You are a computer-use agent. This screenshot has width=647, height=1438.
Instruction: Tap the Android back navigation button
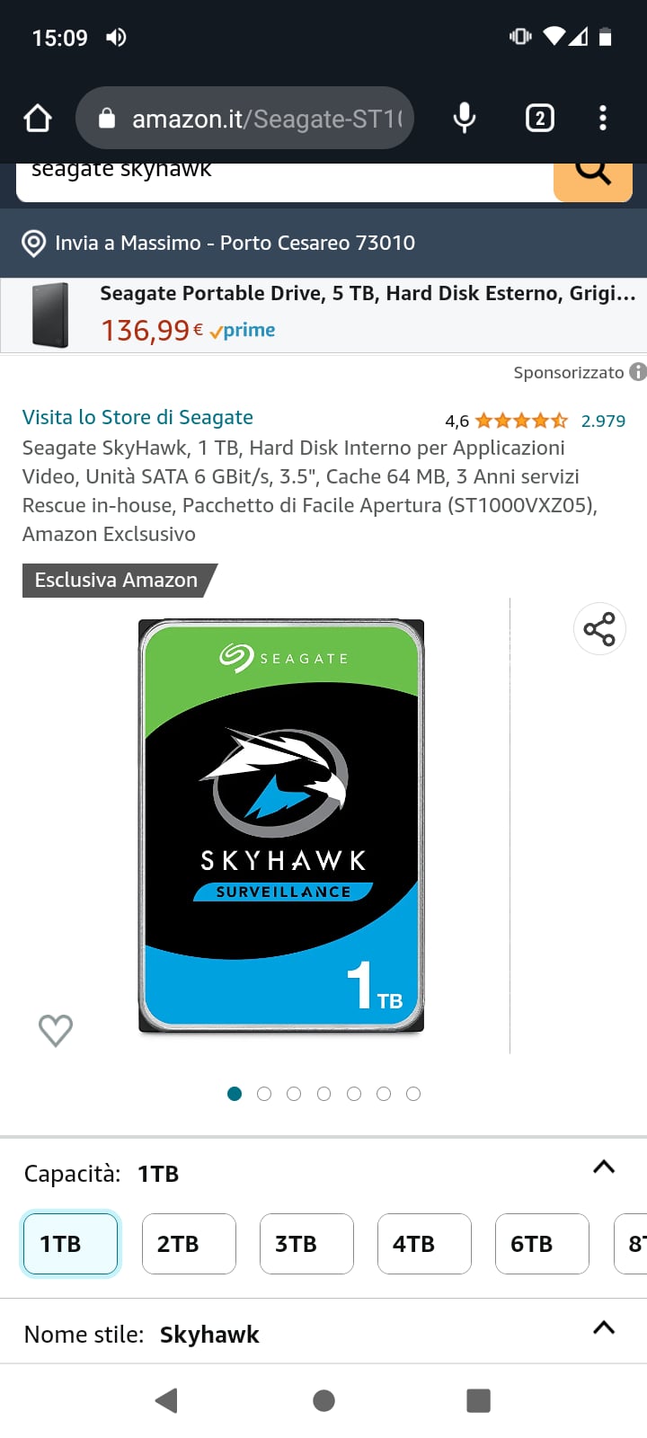click(166, 1400)
